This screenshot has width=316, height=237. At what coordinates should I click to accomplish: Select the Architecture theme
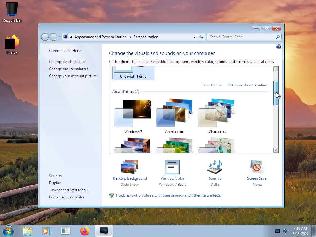pyautogui.click(x=175, y=116)
